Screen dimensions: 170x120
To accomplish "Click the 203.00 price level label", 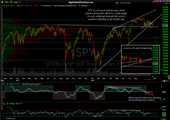I will pyautogui.click(x=156, y=37).
